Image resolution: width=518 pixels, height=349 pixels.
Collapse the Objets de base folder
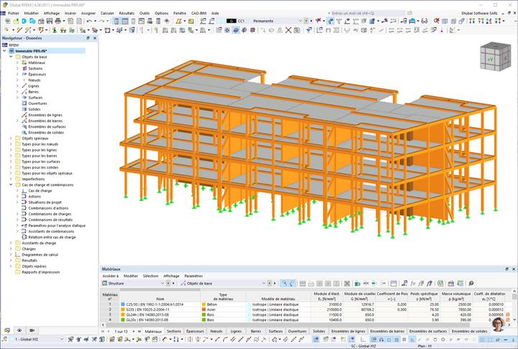click(11, 57)
